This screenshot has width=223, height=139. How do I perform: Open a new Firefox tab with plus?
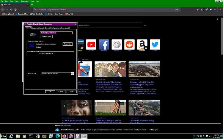click(32, 5)
